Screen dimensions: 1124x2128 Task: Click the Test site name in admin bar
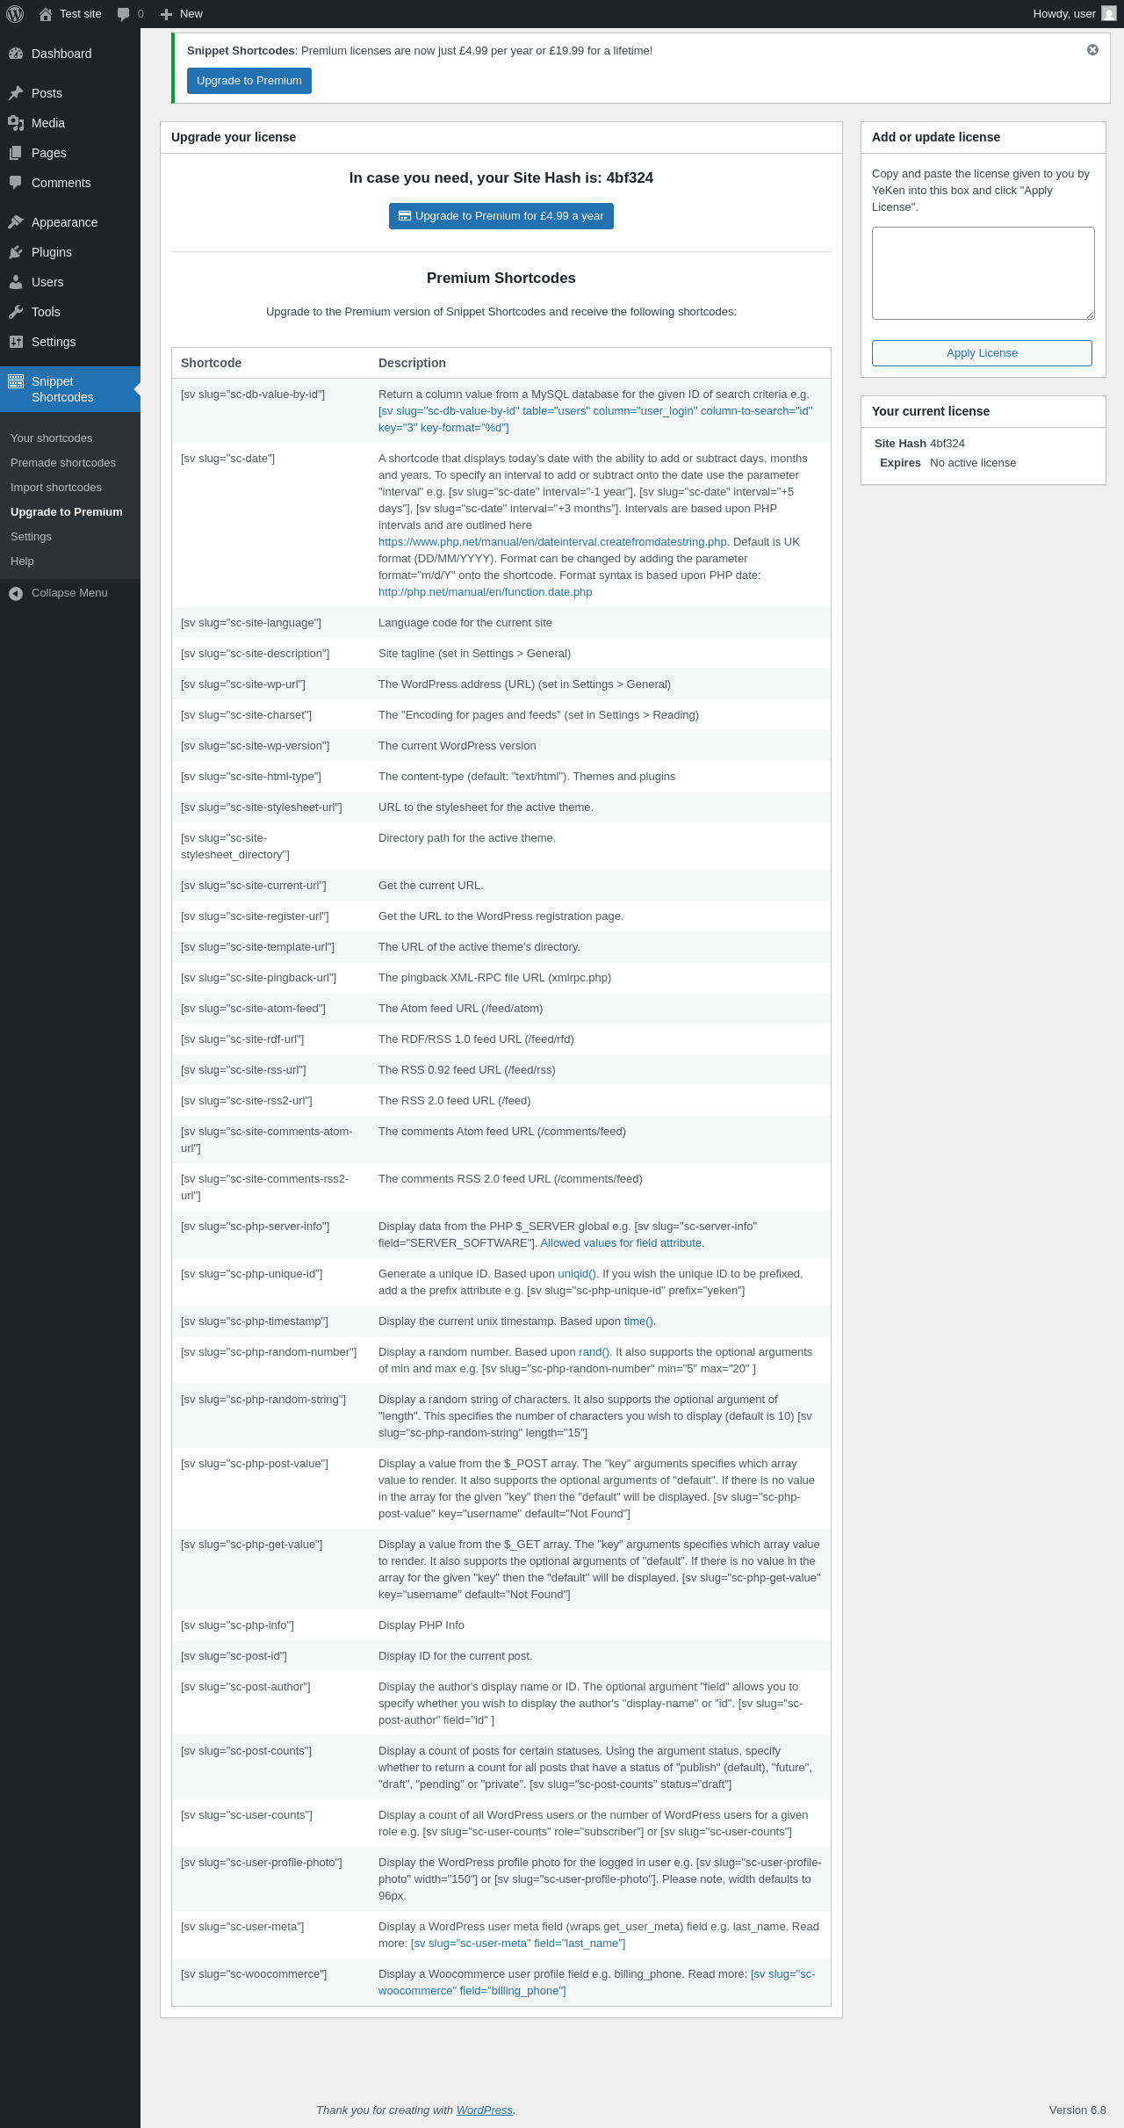tap(81, 14)
